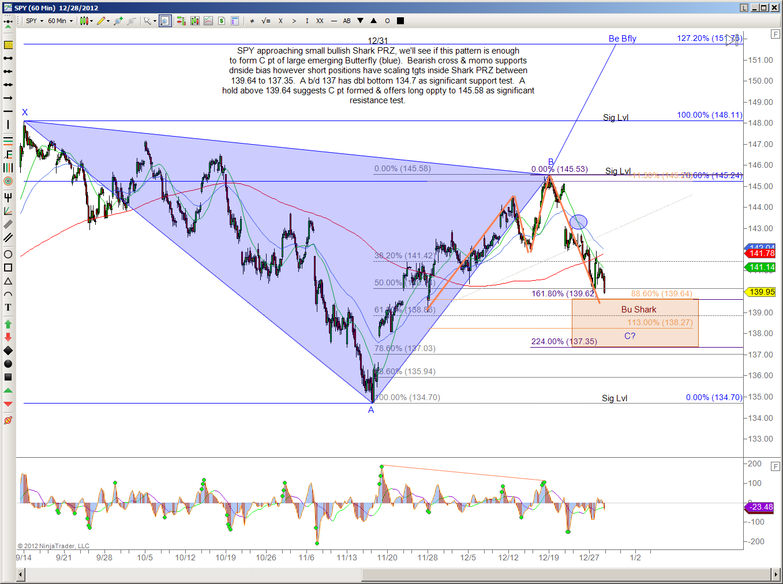Select the Ellipse drawing tool
783x584 pixels.
point(8,254)
